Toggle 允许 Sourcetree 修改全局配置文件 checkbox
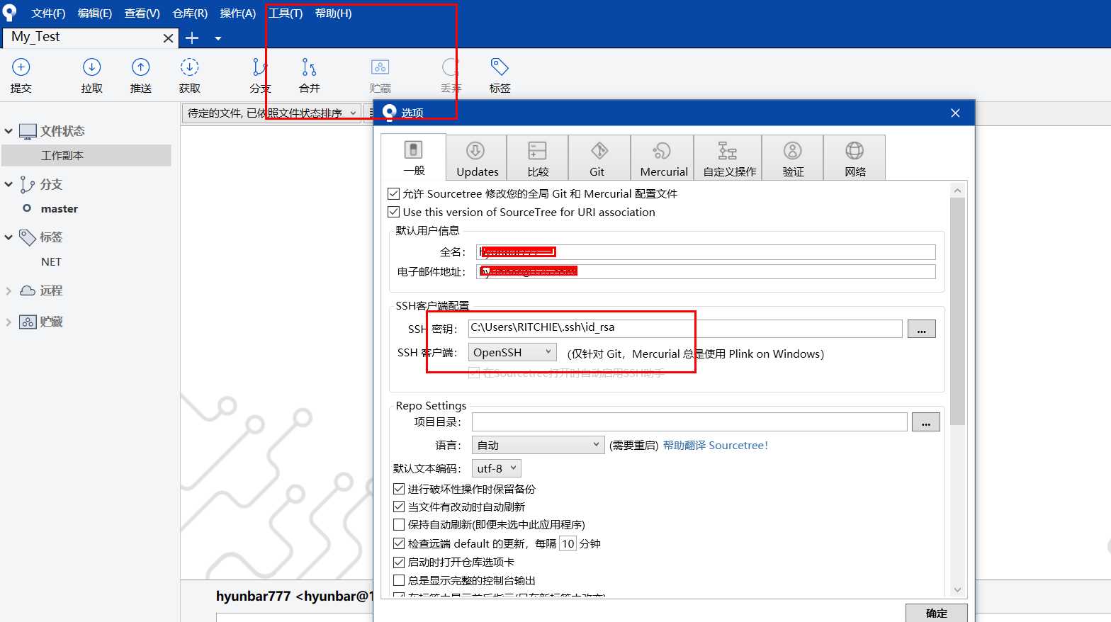 coord(394,193)
